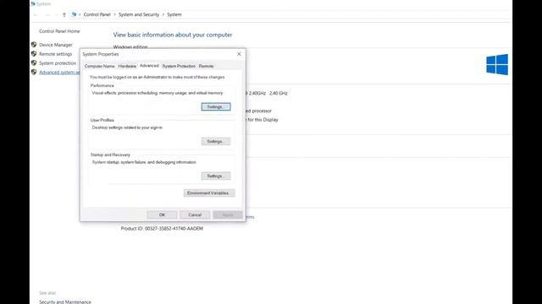The height and width of the screenshot is (304, 542).
Task: Switch to Computer Name tab
Action: [x=100, y=66]
